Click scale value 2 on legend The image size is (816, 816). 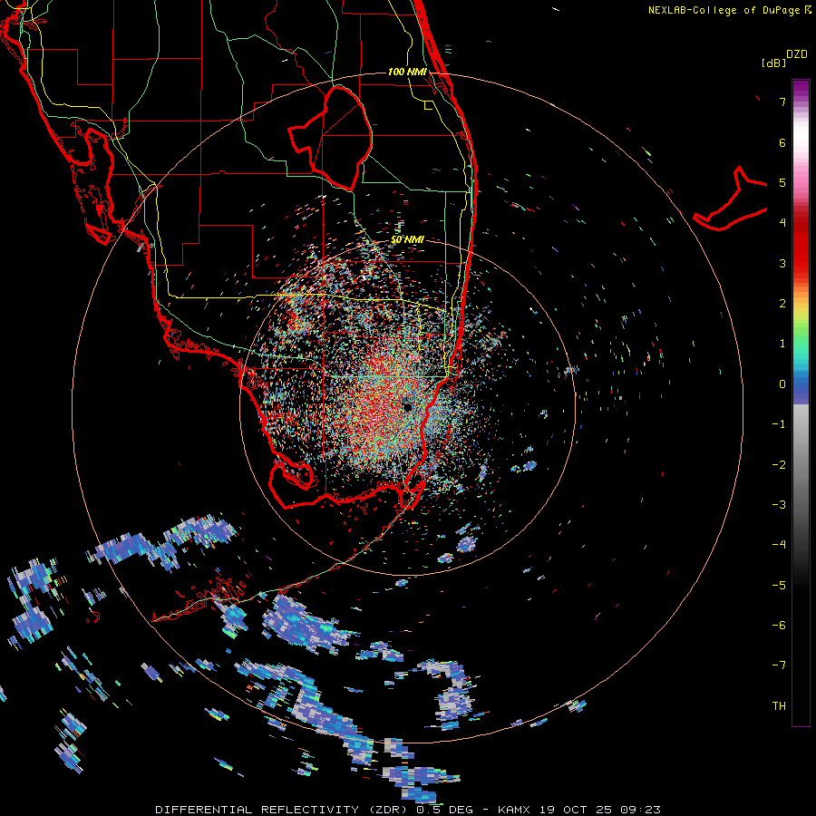coord(782,304)
